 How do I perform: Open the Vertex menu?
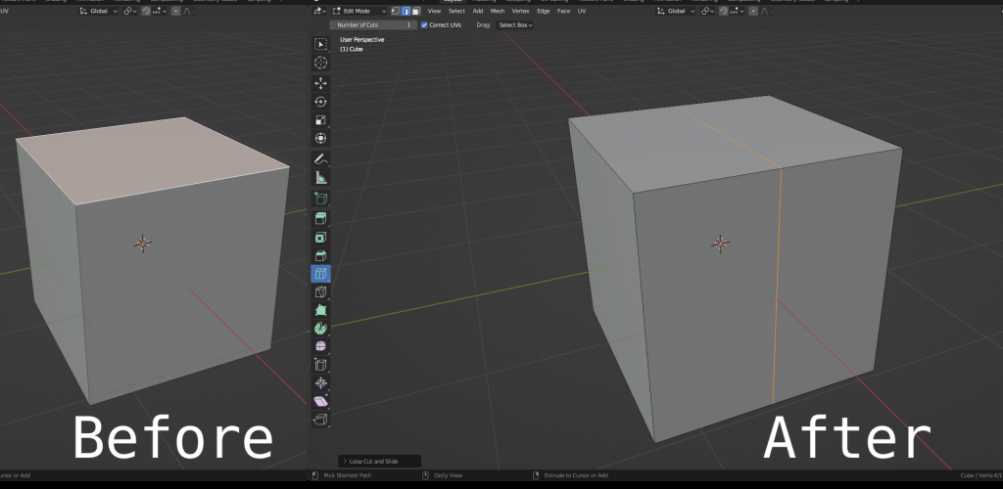[521, 11]
